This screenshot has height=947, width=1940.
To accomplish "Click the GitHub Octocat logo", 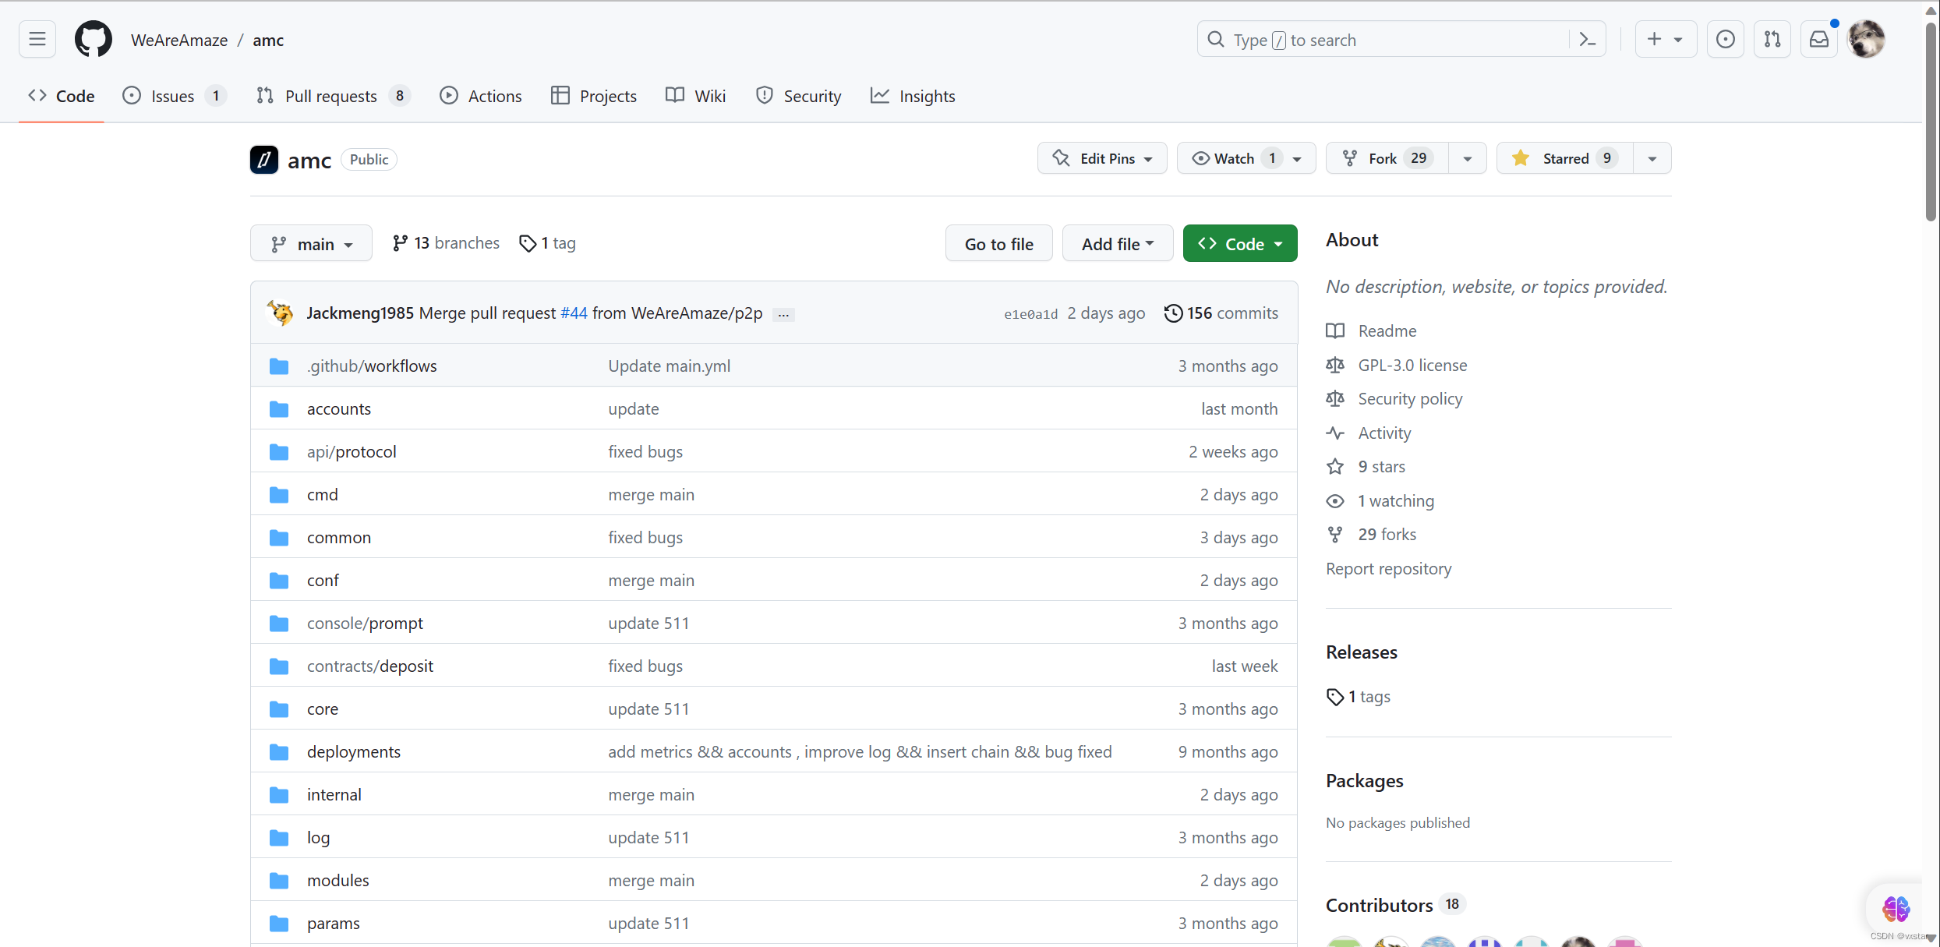I will 93,39.
